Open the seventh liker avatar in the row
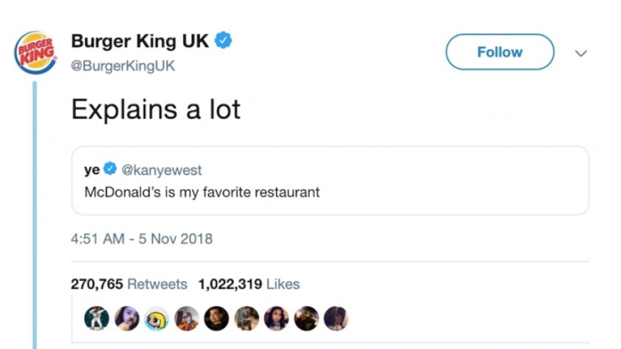 (276, 319)
